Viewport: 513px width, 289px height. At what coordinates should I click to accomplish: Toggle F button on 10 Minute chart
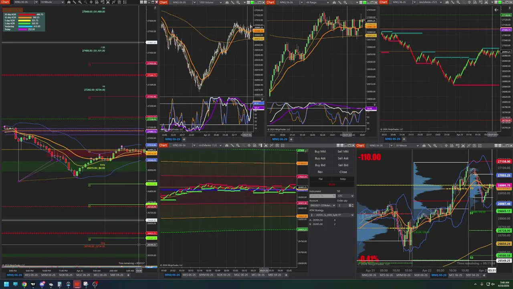pyautogui.click(x=155, y=8)
